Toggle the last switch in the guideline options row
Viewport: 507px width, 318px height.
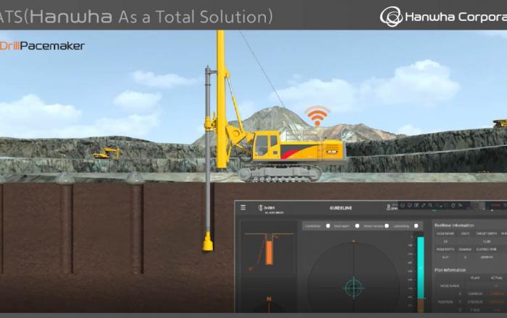click(416, 226)
